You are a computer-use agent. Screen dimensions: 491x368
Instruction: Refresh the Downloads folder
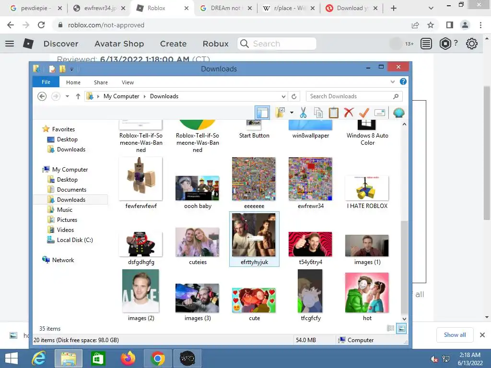click(294, 96)
